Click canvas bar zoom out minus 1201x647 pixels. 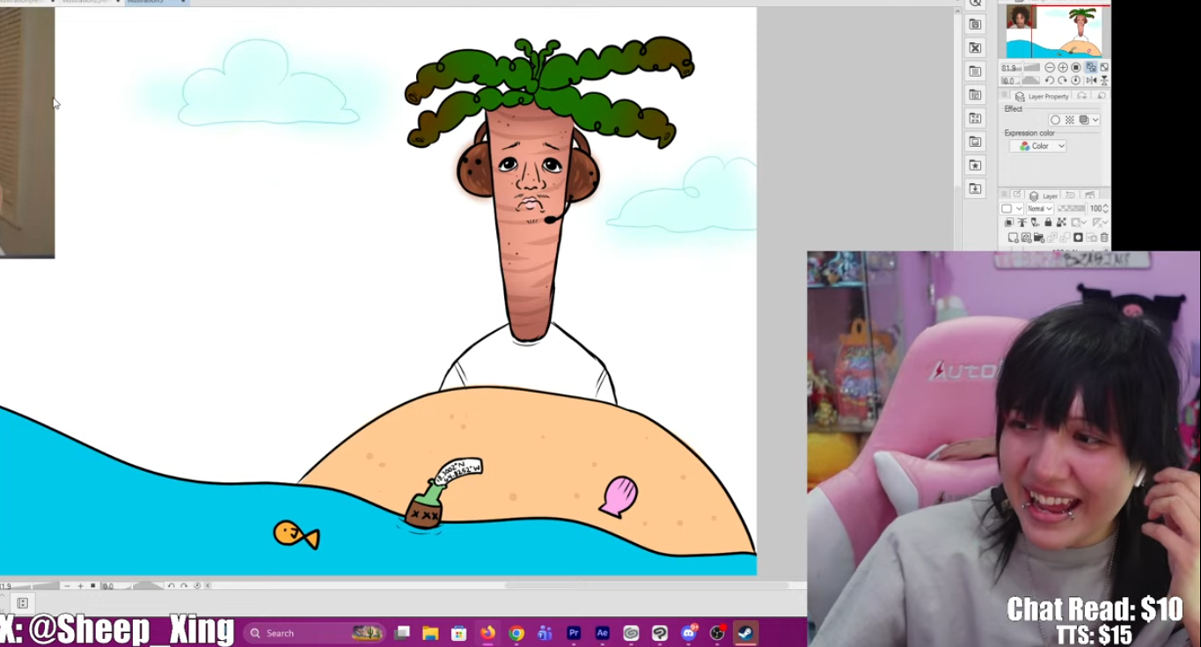point(67,585)
